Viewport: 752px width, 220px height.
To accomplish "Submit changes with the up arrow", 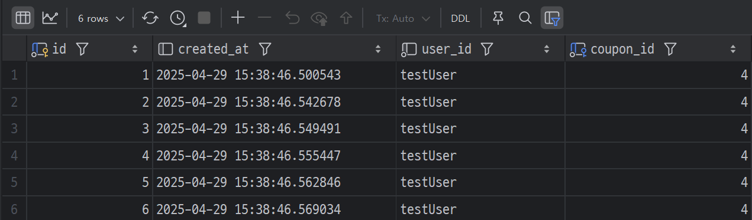I will tap(346, 18).
